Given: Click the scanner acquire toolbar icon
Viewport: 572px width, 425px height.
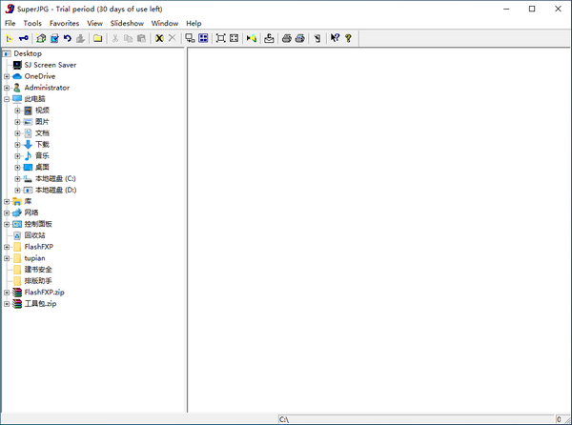Looking at the screenshot, I should [x=269, y=38].
